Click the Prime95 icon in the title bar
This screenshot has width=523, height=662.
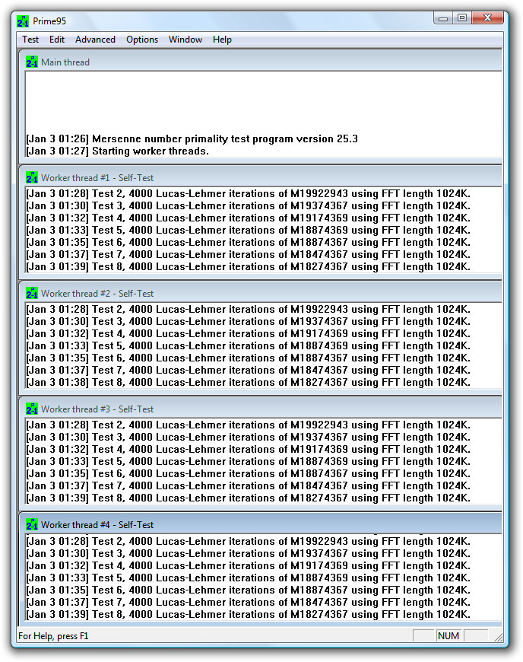[23, 21]
